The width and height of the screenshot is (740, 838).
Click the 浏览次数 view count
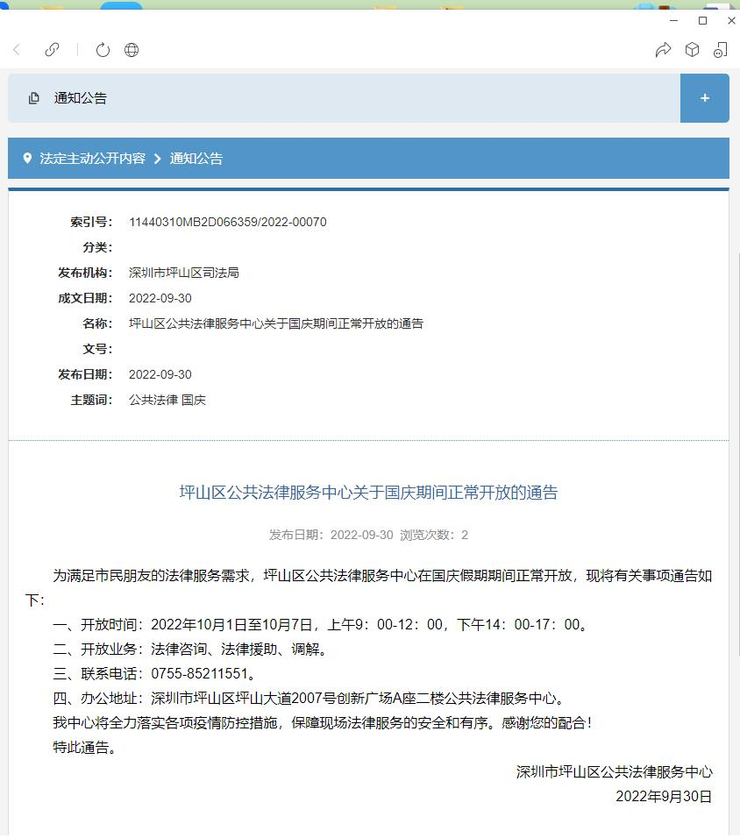[x=434, y=535]
